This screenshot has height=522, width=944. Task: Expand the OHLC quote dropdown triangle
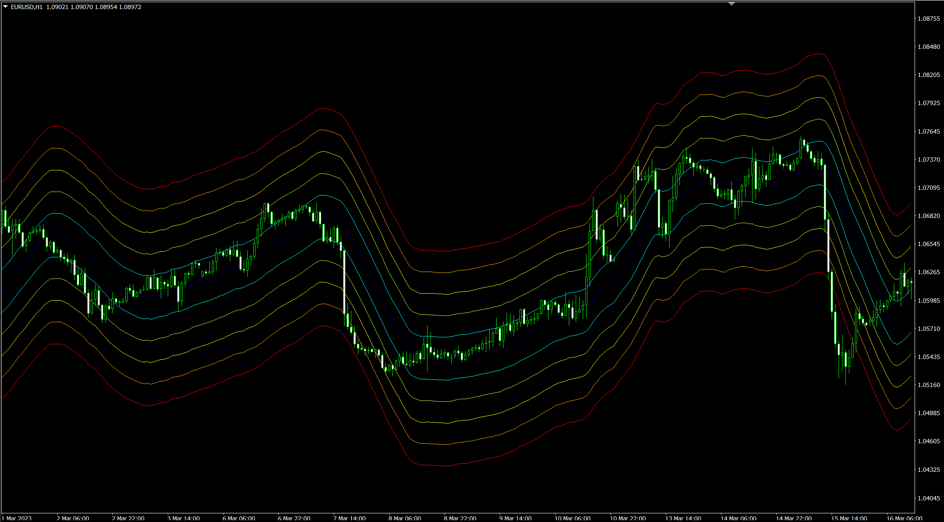click(x=4, y=7)
